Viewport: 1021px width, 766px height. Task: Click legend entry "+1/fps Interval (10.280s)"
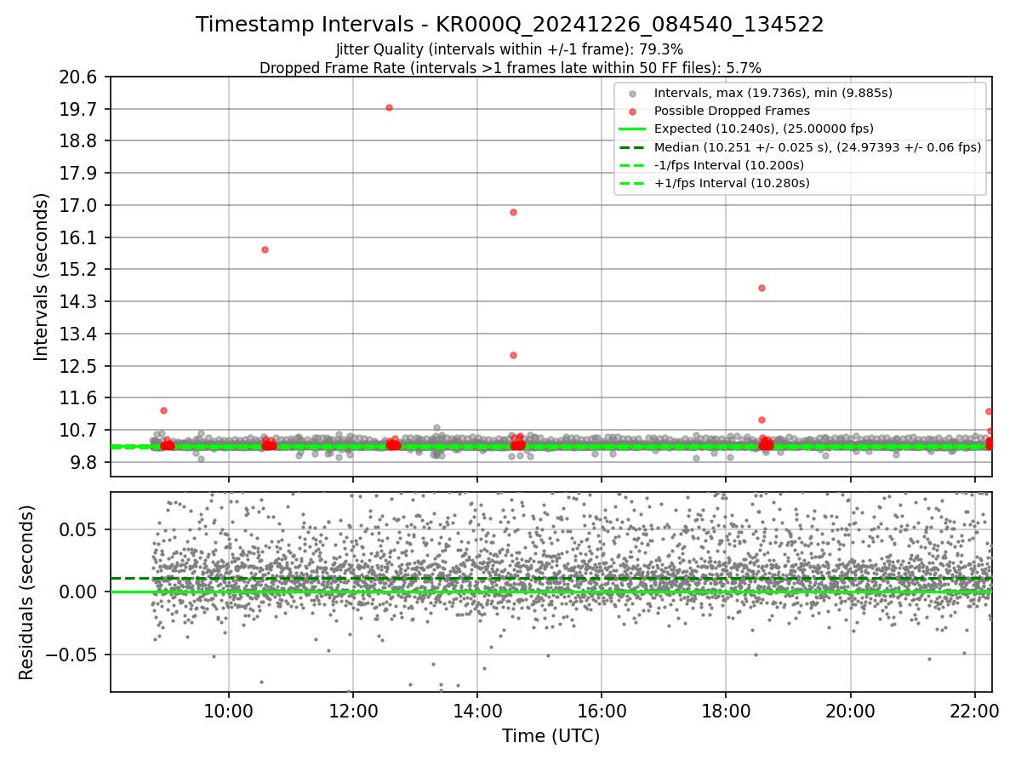[732, 183]
